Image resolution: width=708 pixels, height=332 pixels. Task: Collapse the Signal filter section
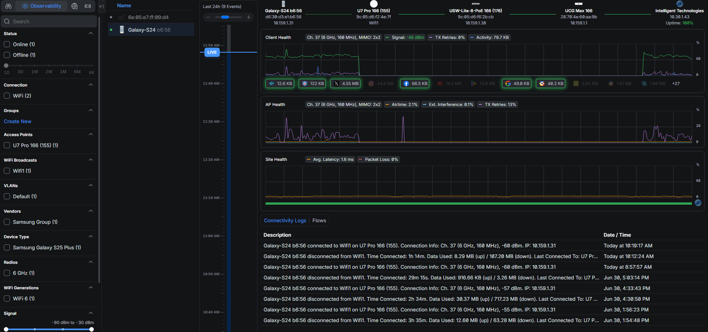(91, 313)
